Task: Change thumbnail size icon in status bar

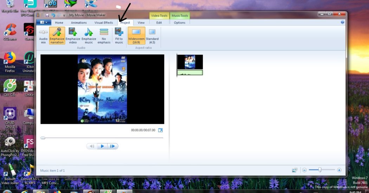Action: 294,170
